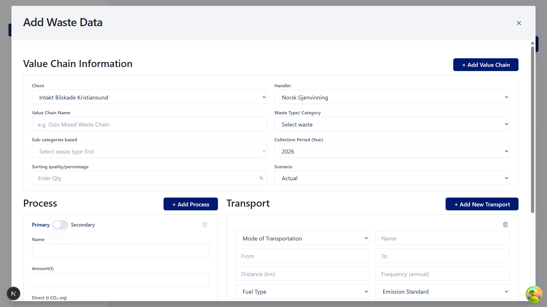Open the Fuel Type dropdown

point(302,292)
